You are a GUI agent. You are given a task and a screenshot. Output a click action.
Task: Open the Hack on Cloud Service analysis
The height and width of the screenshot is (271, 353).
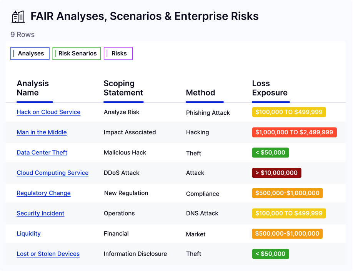(48, 112)
